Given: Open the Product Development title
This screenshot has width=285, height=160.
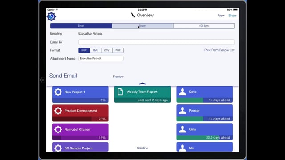Looking at the screenshot, I should pos(81,111).
